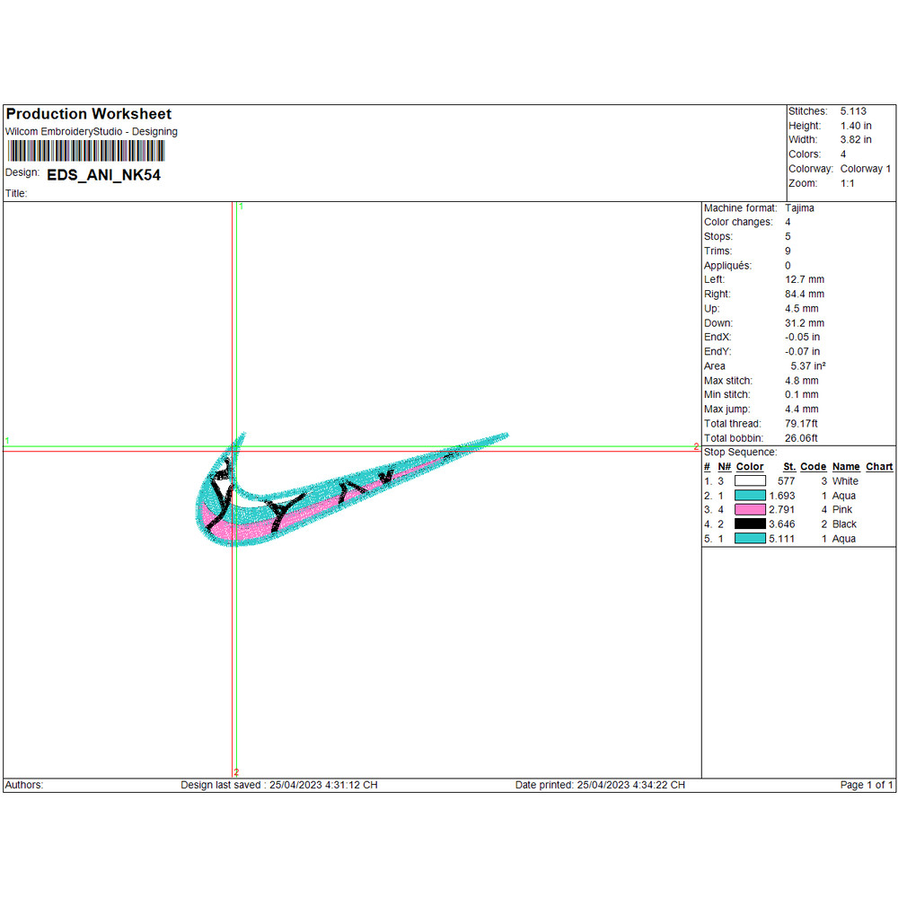This screenshot has height=898, width=898.
Task: Click the Authors field at bottom left
Action: point(24,785)
